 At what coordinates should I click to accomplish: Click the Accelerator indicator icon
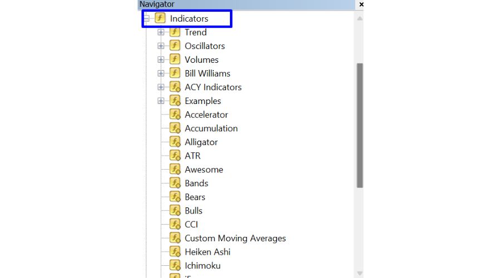[x=175, y=115]
